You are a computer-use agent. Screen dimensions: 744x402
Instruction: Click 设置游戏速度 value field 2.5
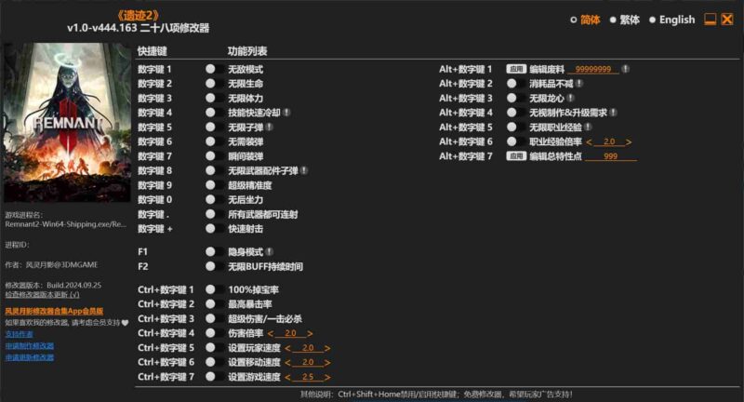coord(308,377)
